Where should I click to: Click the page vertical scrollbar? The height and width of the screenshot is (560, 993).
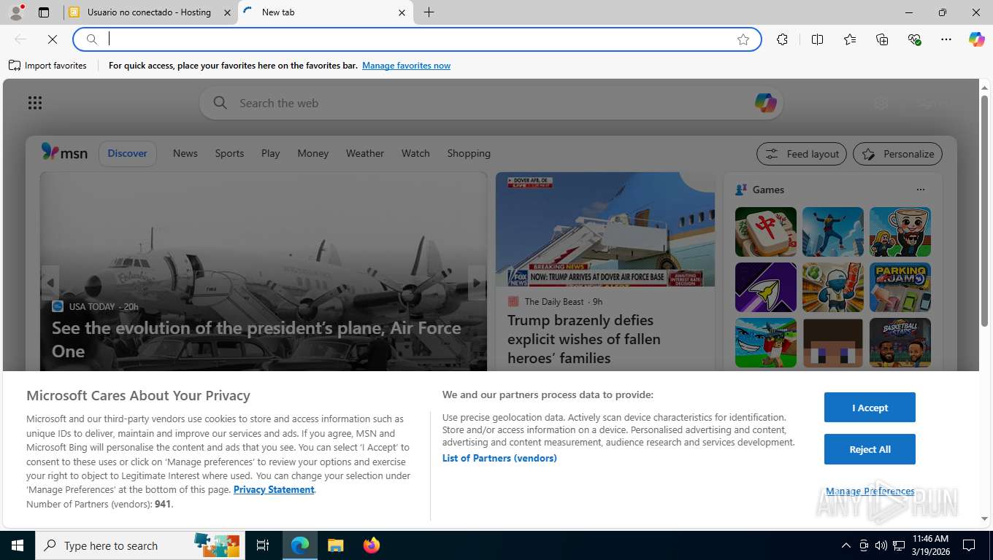click(x=984, y=211)
